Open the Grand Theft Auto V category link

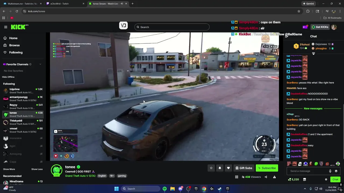tap(80, 176)
